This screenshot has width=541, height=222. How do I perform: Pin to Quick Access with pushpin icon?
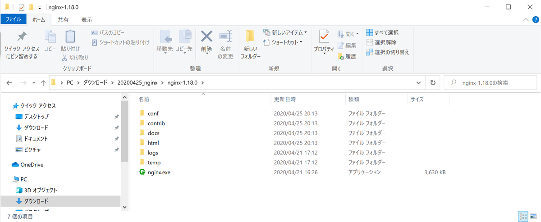click(x=22, y=45)
